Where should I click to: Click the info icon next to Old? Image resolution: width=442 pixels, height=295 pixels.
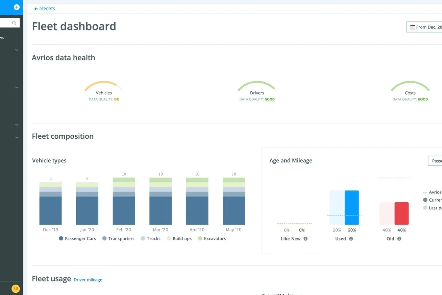tap(399, 239)
